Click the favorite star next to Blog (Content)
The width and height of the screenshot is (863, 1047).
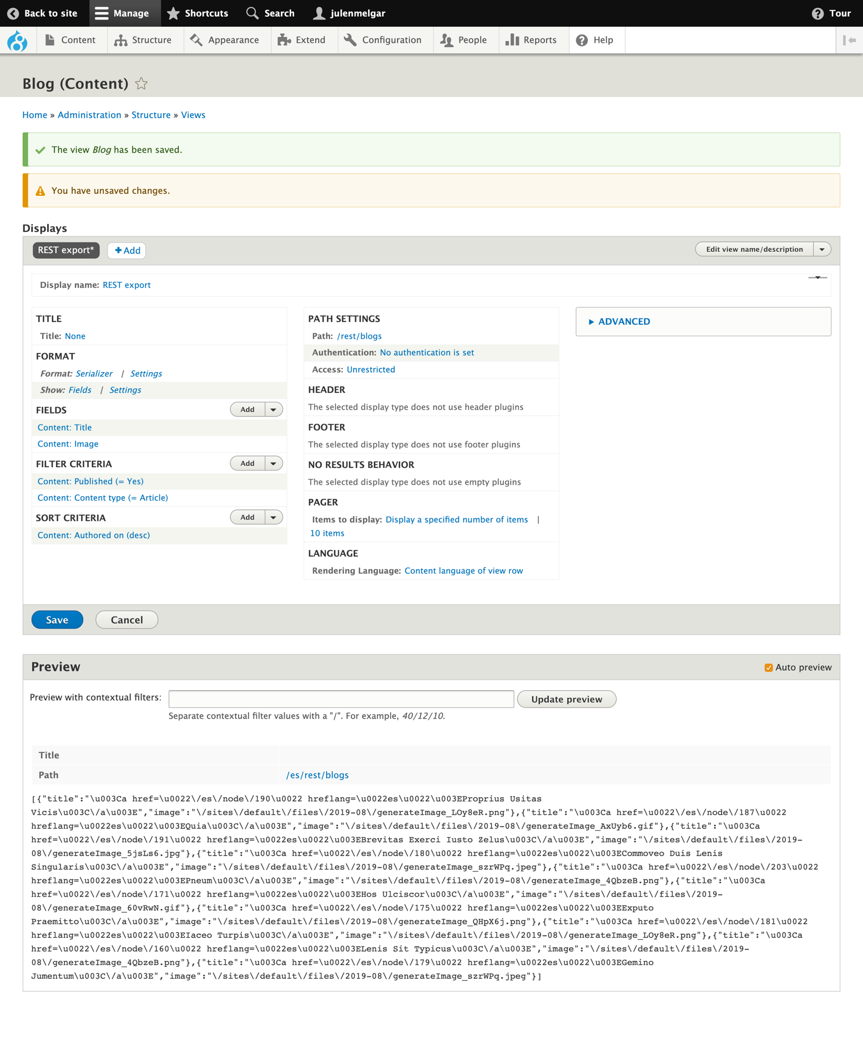[142, 84]
